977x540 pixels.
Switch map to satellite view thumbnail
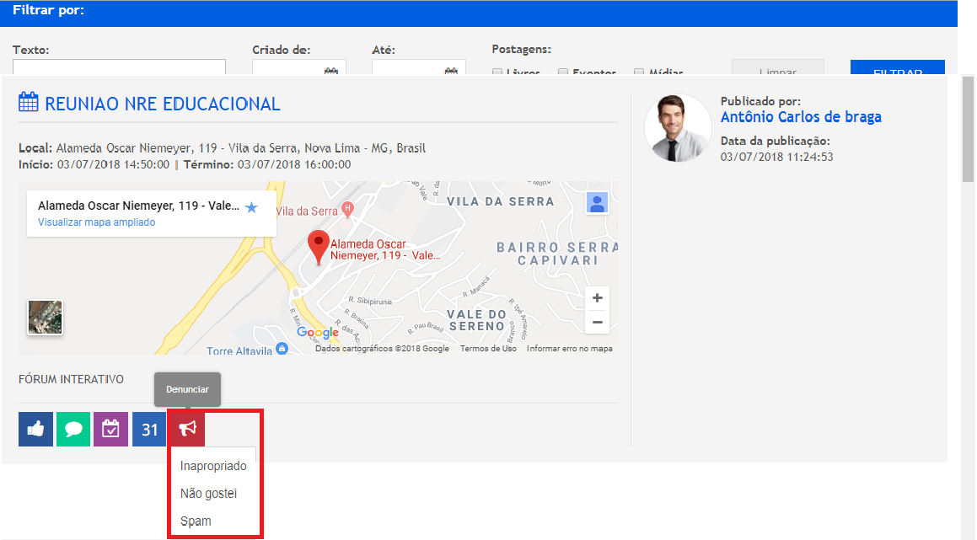[x=46, y=318]
